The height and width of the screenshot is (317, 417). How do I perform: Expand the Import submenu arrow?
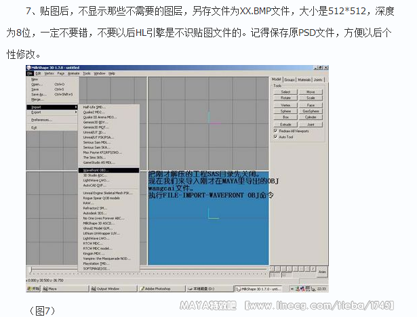point(76,107)
